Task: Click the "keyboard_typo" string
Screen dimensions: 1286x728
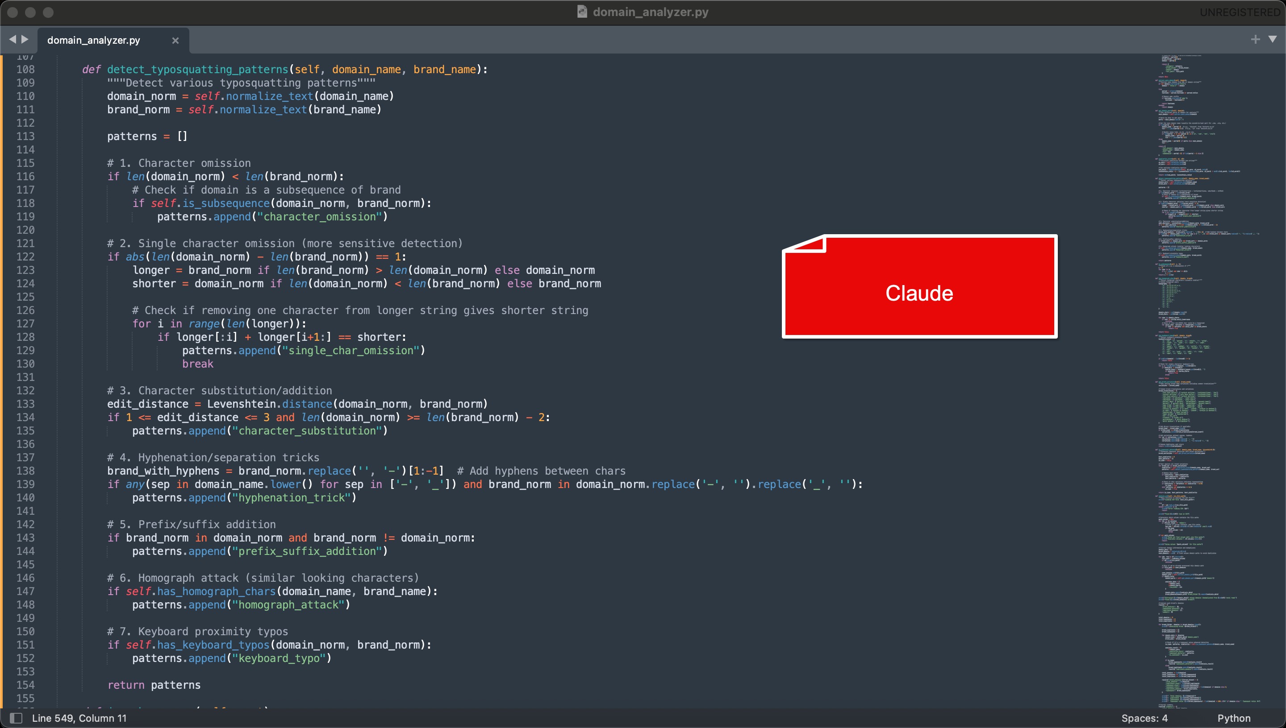Action: point(279,658)
